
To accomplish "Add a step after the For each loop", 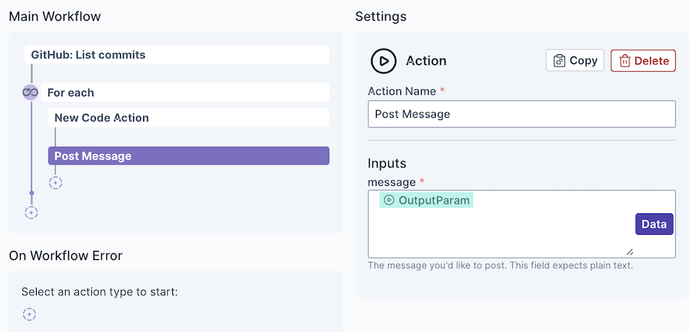I will point(31,213).
